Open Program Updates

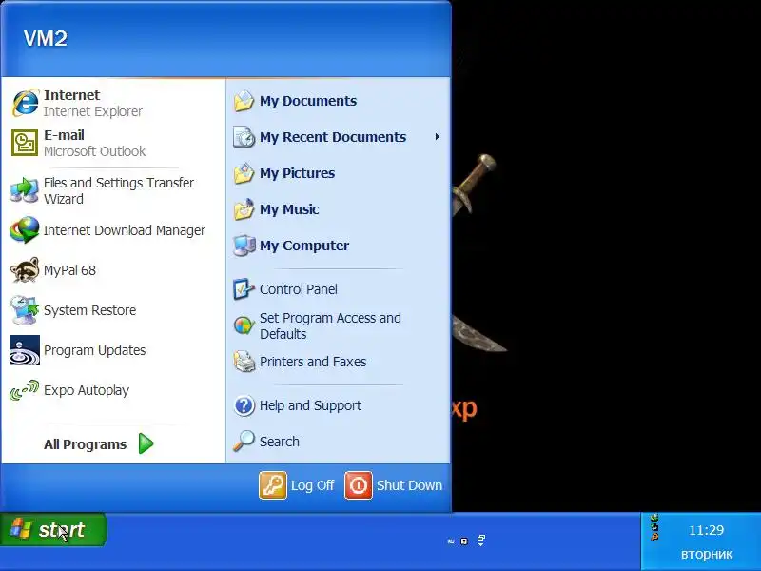113,350
